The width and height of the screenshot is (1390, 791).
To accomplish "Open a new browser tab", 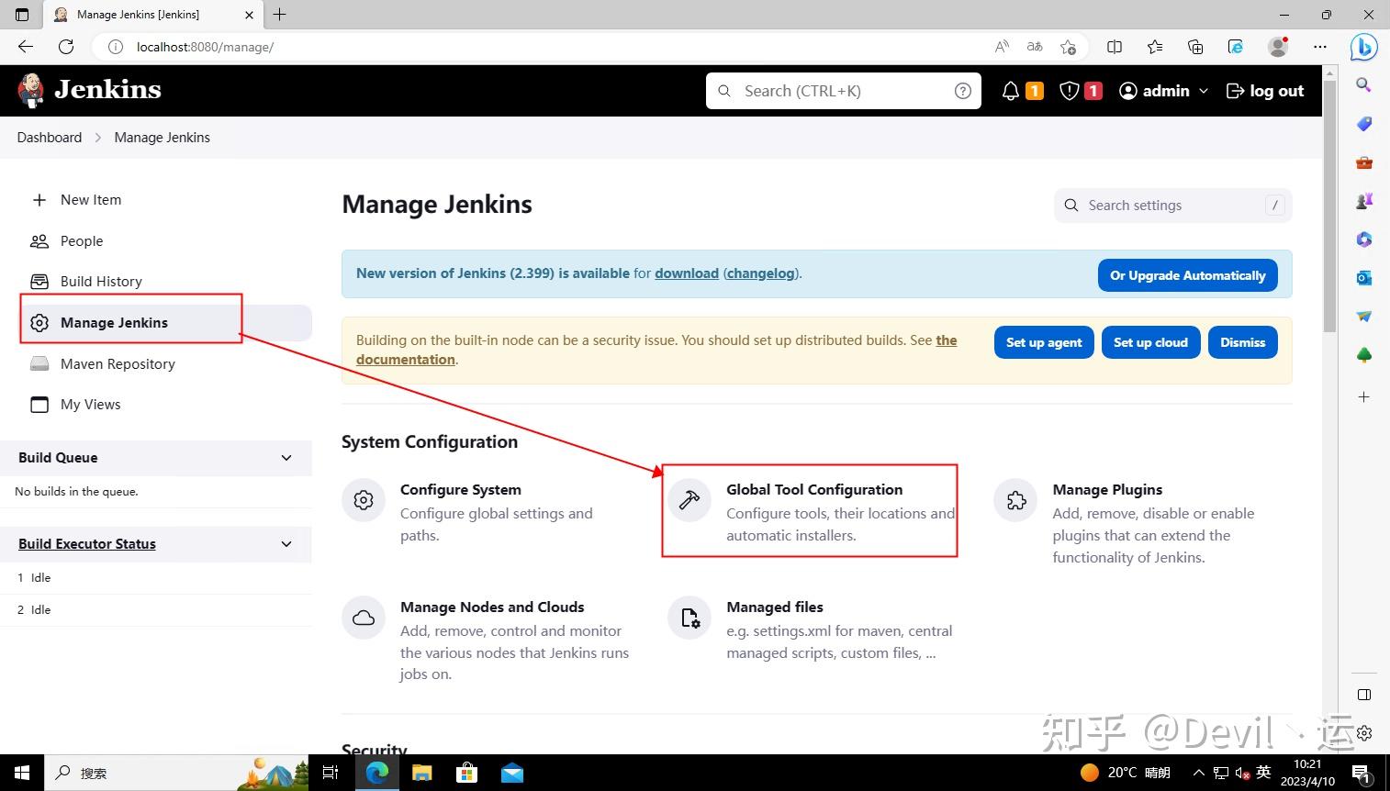I will pos(280,15).
